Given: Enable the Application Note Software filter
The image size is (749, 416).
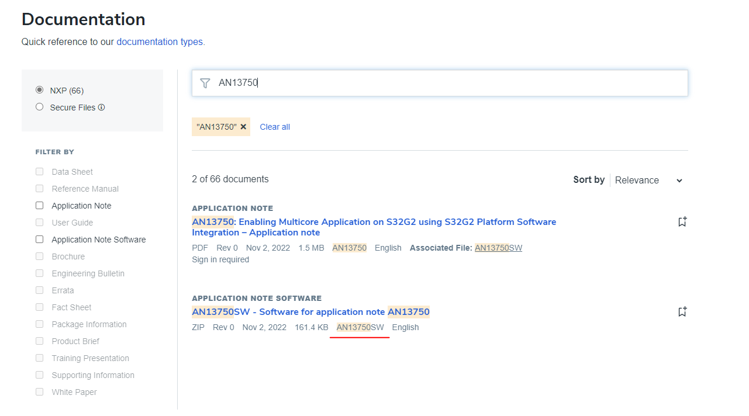Looking at the screenshot, I should tap(40, 240).
